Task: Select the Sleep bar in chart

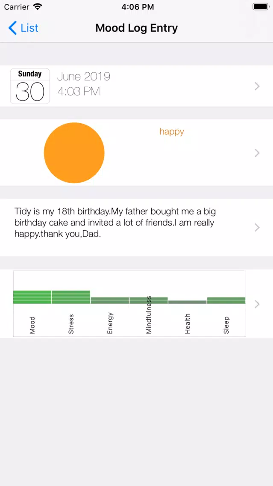Action: click(x=226, y=300)
